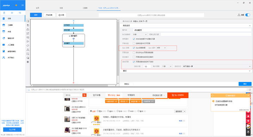Click the red person icon on side strip
The height and width of the screenshot is (137, 253).
click(248, 116)
